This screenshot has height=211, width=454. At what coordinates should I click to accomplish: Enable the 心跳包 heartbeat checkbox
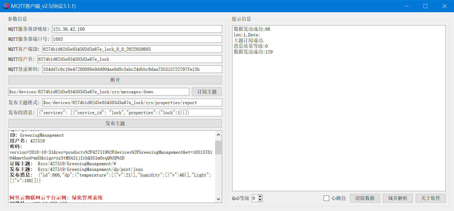pyautogui.click(x=326, y=198)
